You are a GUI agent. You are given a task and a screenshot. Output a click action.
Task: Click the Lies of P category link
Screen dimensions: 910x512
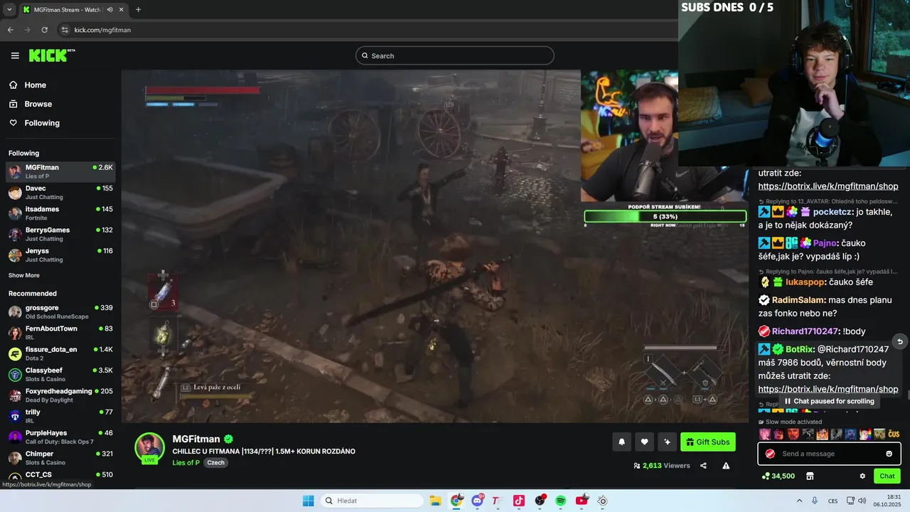pos(186,463)
